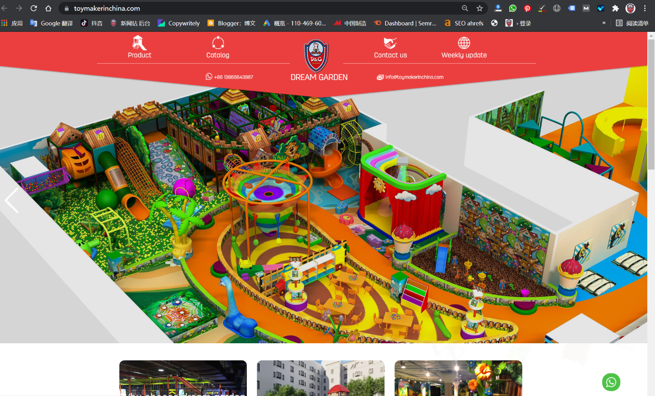Image resolution: width=655 pixels, height=396 pixels.
Task: Open the Catalog menu item
Action: [x=218, y=48]
